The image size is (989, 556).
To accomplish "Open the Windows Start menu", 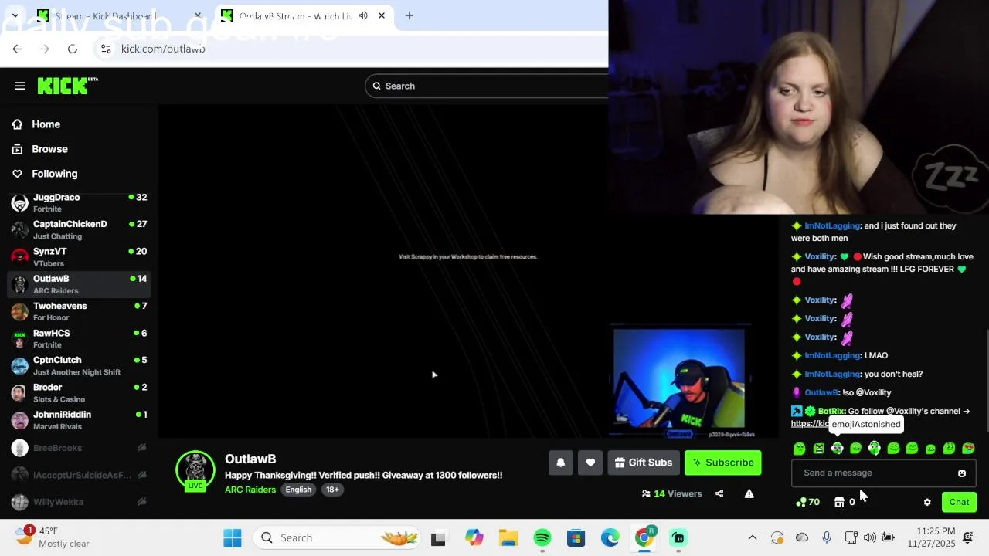I will [x=232, y=537].
